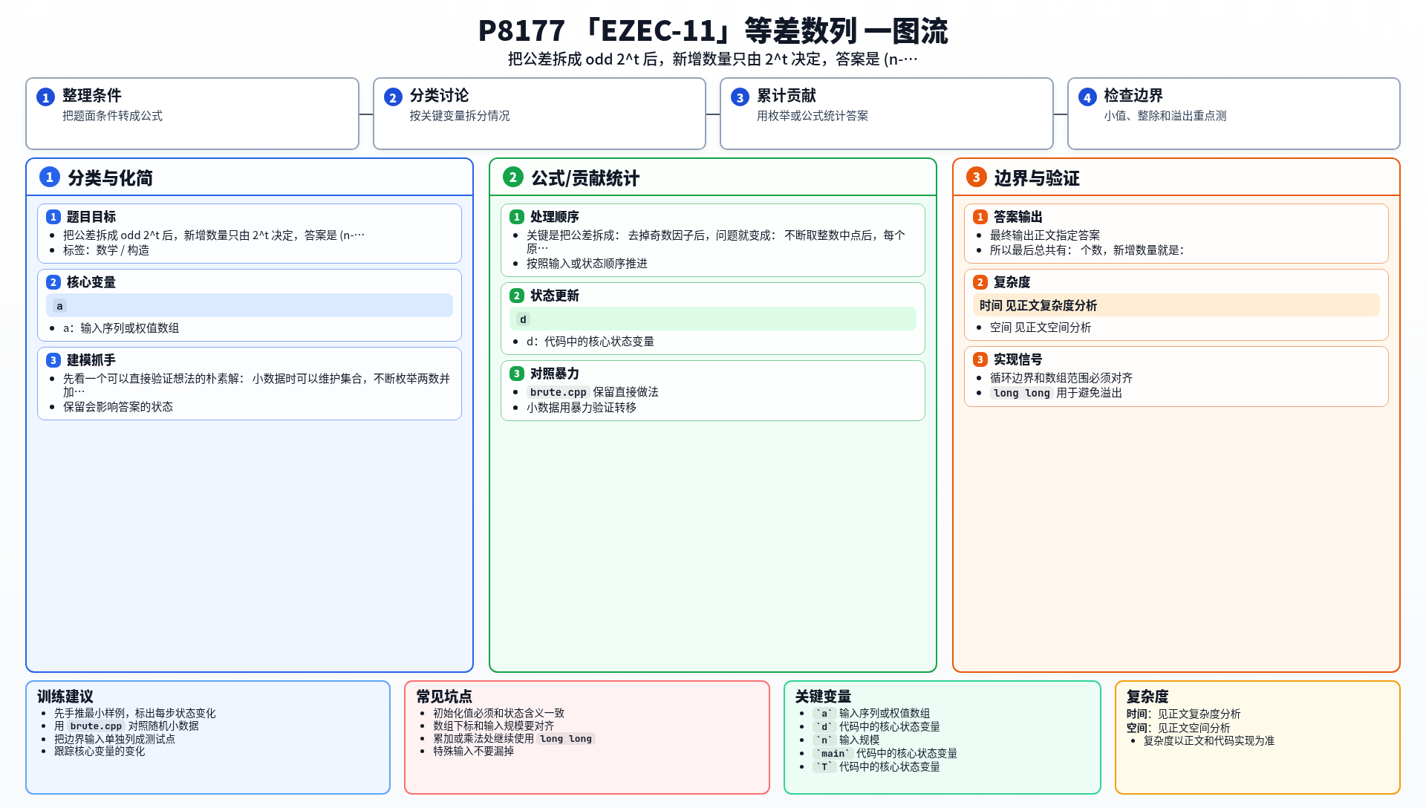Select the green badge beside 状态更新
Viewport: 1426px width, 808px height.
tap(517, 296)
